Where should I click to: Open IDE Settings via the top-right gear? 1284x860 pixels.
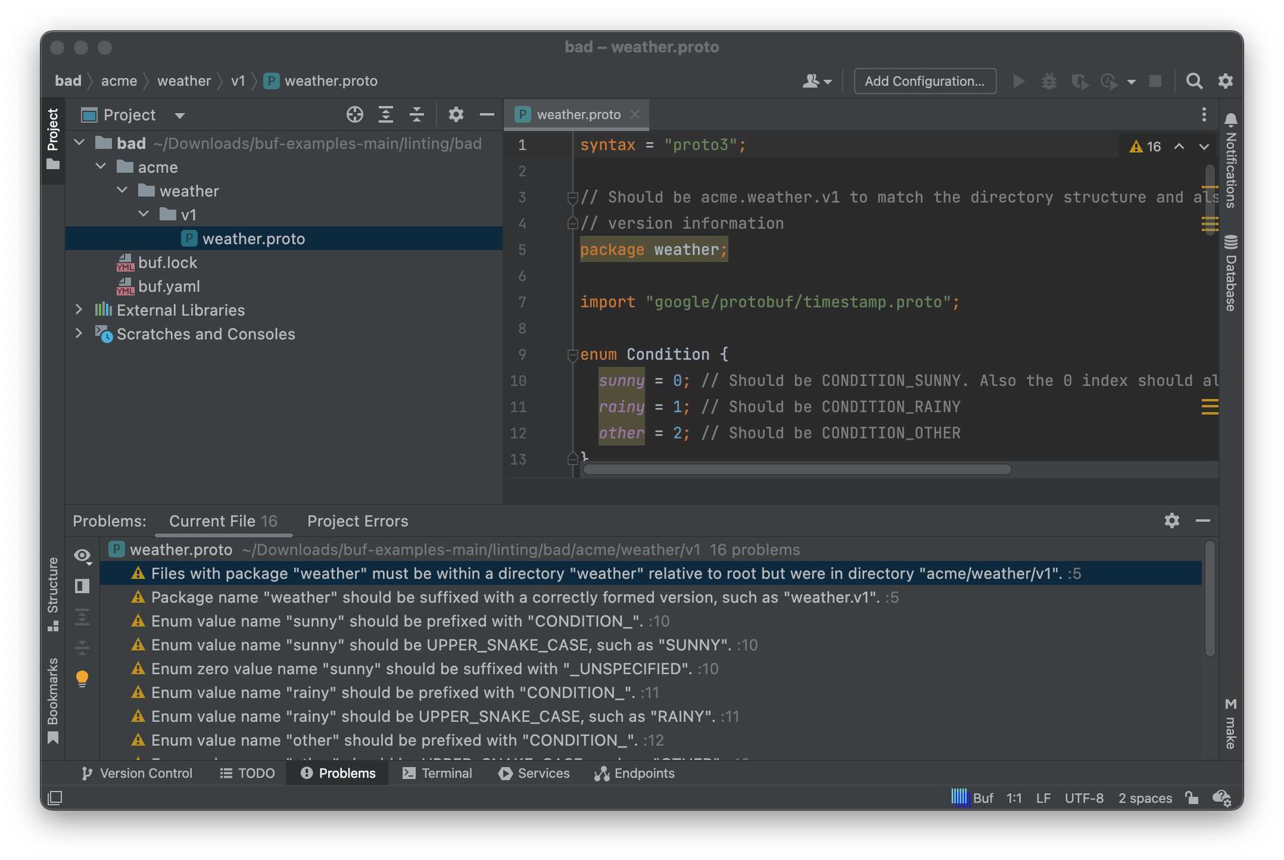pos(1225,81)
